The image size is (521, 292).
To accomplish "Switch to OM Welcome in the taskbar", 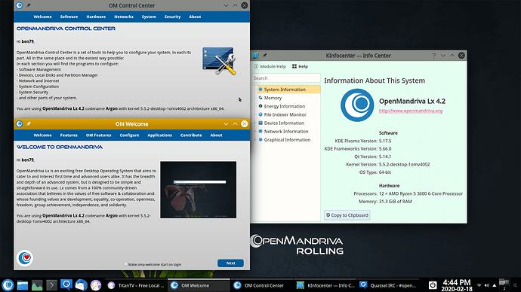I will 199,285.
